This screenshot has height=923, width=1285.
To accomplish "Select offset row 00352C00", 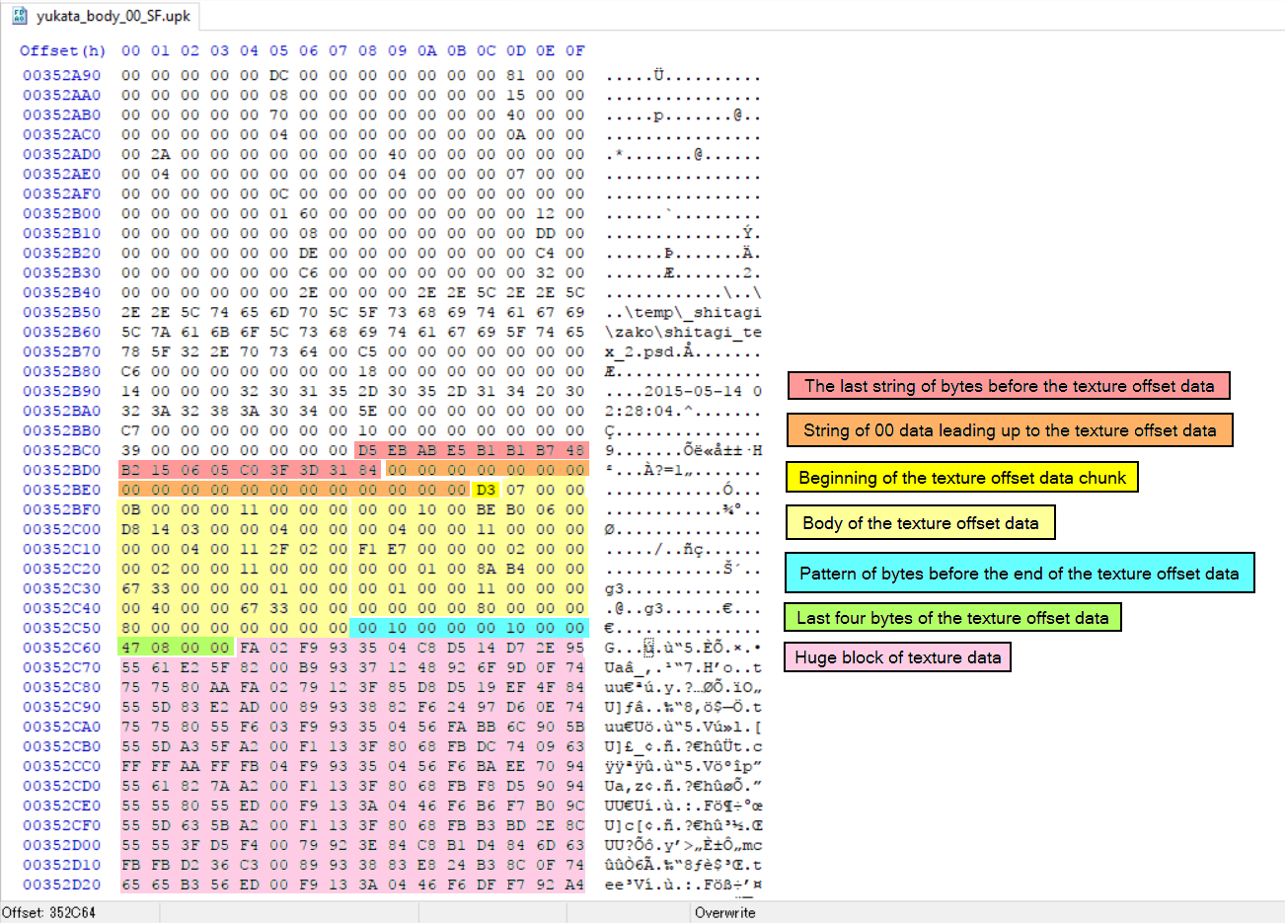I will (x=62, y=529).
